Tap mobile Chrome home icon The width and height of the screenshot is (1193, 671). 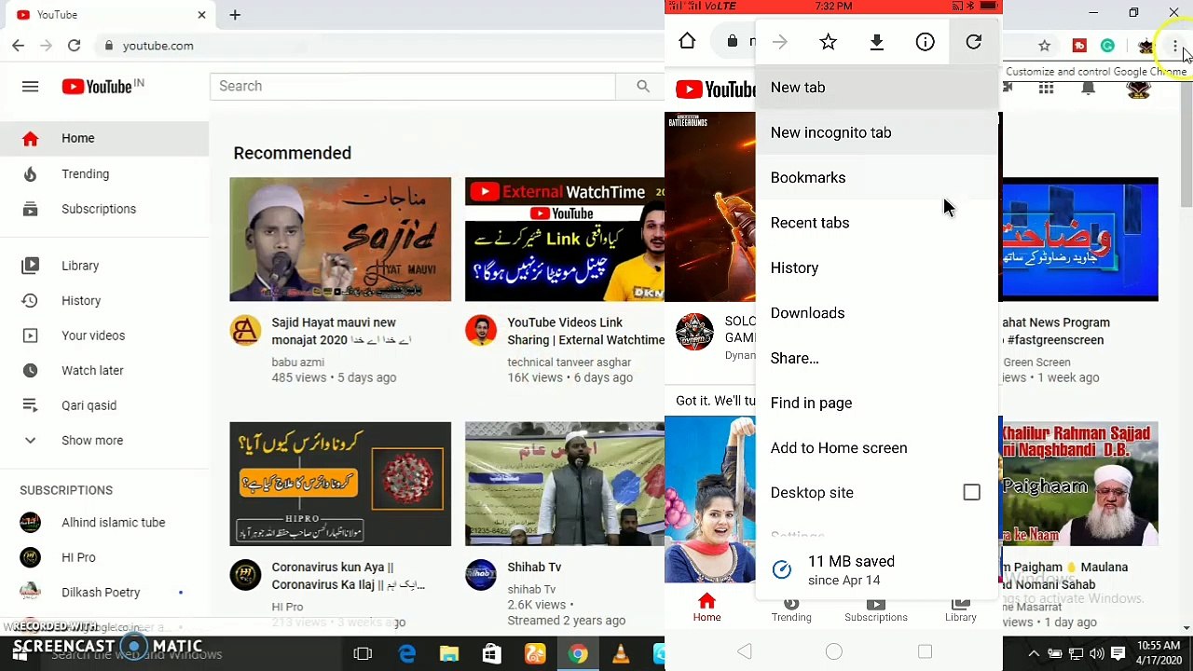[687, 41]
